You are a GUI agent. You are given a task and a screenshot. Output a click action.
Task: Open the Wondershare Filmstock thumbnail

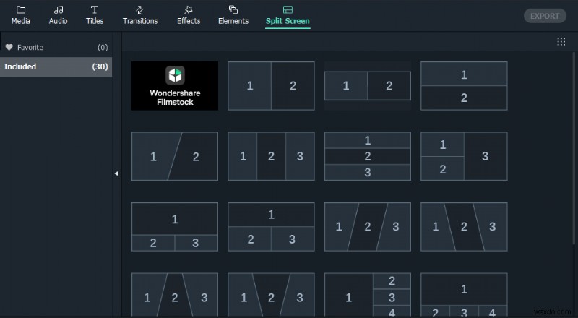175,86
